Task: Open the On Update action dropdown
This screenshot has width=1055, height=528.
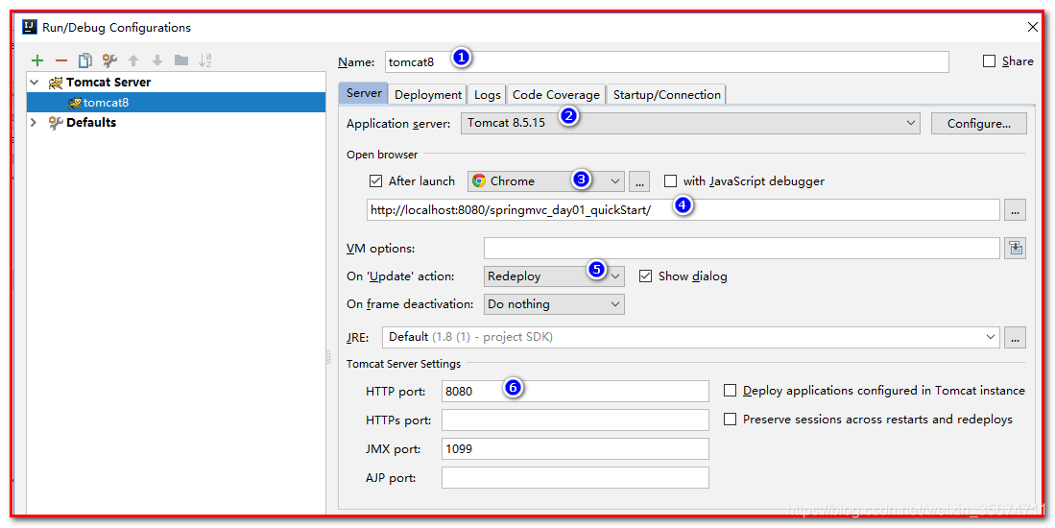Action: click(x=555, y=276)
